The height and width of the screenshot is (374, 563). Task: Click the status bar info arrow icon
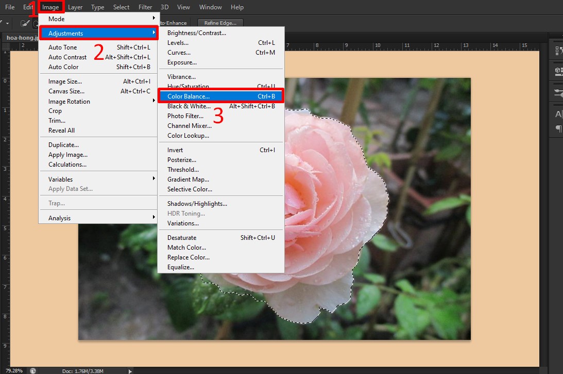click(130, 370)
